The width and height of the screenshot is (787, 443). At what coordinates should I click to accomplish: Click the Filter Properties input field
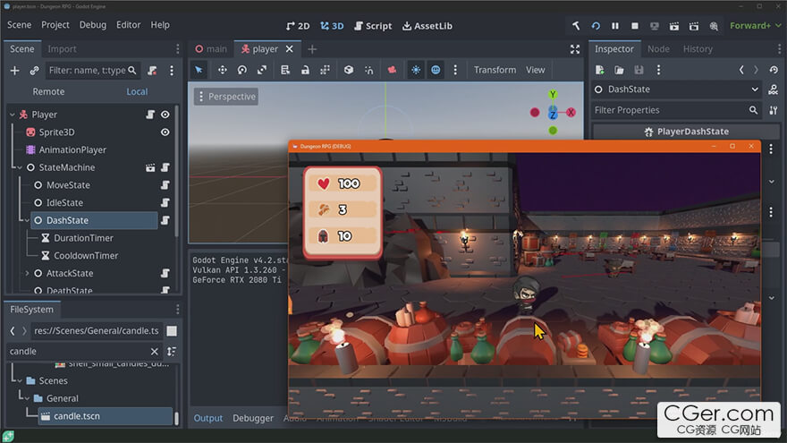point(675,110)
